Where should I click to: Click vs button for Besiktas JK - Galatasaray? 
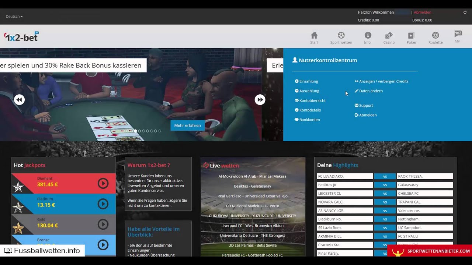pyautogui.click(x=385, y=185)
